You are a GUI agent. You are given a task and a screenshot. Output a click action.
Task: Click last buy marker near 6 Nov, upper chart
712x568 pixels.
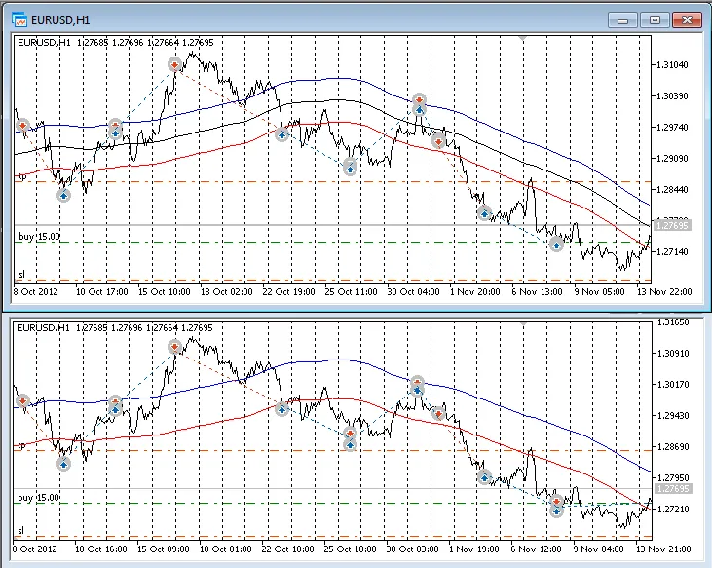[556, 245]
